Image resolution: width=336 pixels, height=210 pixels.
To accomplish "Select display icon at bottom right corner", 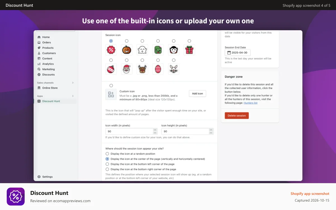I will click(x=107, y=169).
